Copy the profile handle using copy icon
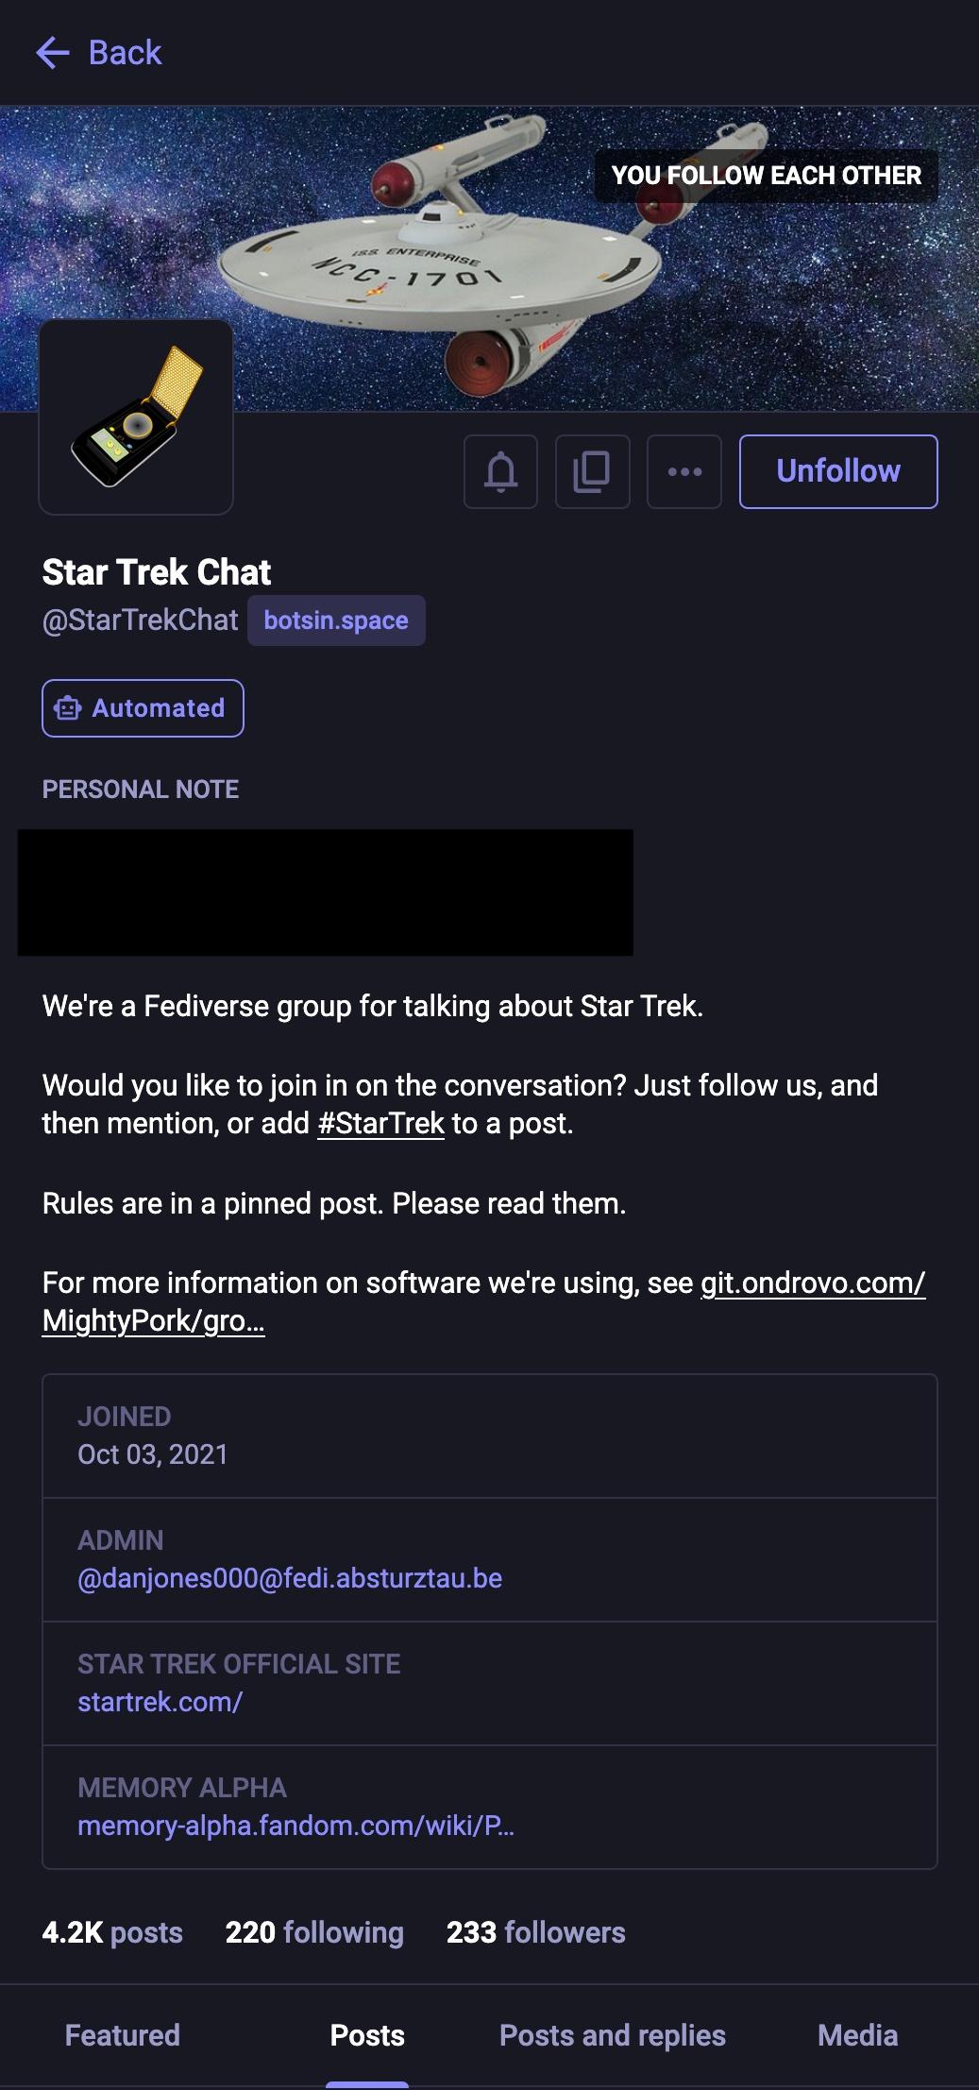Screen dimensions: 979x2090 point(592,471)
